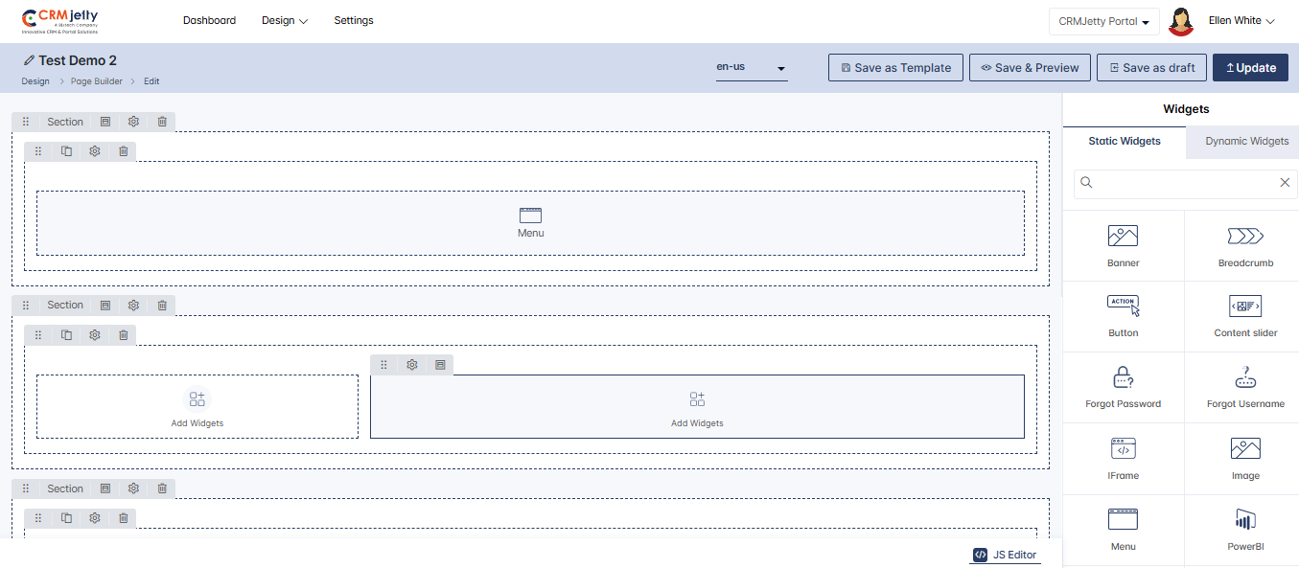Viewport: 1299px width, 568px height.
Task: Choose the Content slider widget
Action: point(1245,307)
